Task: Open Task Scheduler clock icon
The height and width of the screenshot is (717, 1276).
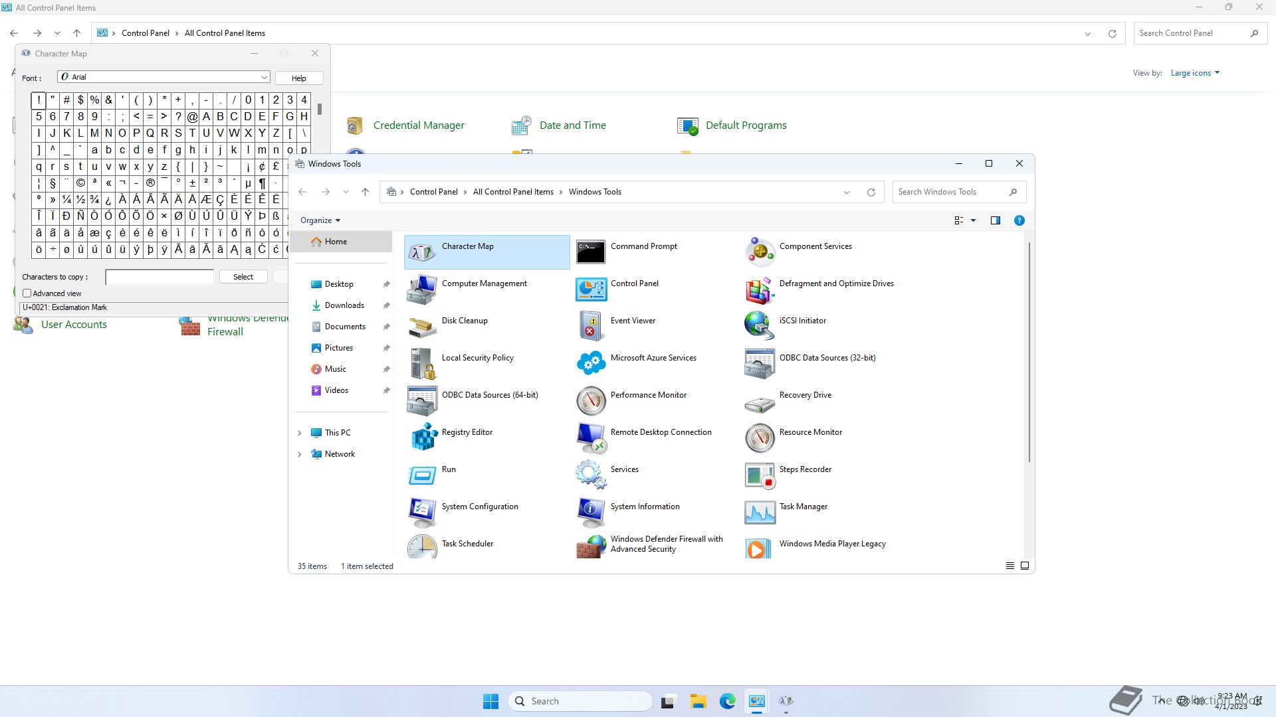Action: (422, 547)
